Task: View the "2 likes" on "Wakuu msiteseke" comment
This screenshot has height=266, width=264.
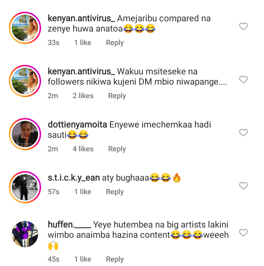Action: pyautogui.click(x=83, y=96)
